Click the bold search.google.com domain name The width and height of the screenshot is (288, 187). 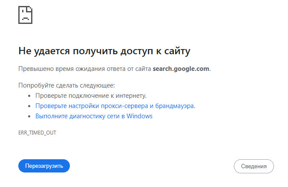coord(181,68)
